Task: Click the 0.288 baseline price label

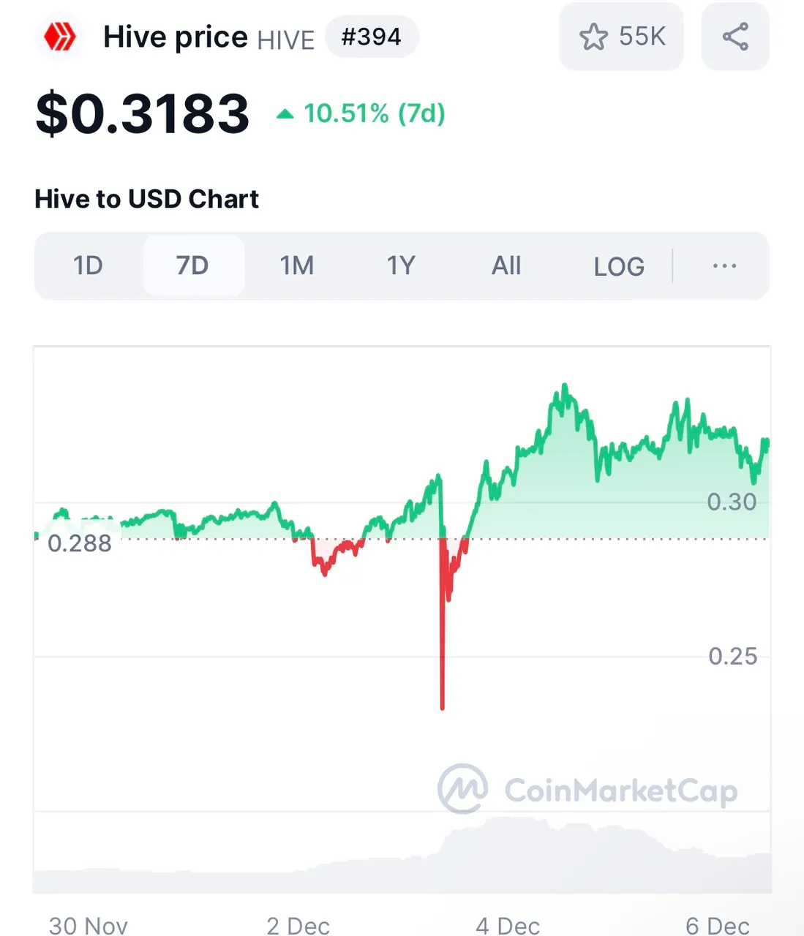Action: [80, 543]
